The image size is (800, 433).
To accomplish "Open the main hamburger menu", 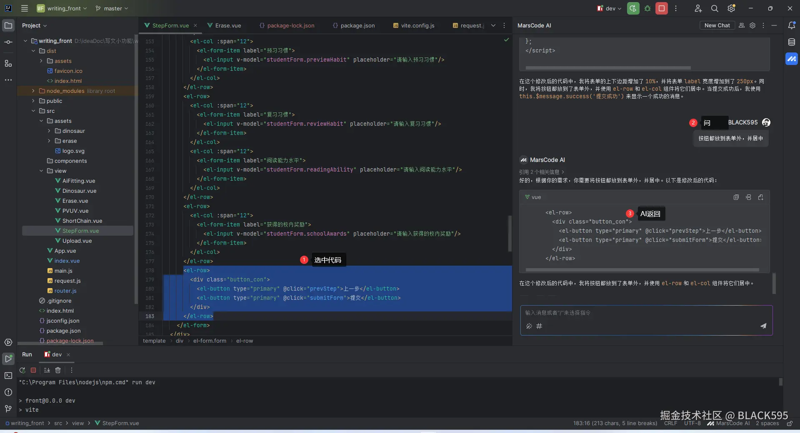I will [x=25, y=8].
